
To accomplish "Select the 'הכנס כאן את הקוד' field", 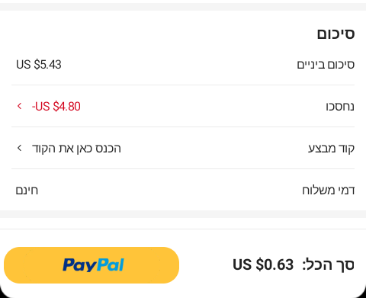I will click(76, 148).
